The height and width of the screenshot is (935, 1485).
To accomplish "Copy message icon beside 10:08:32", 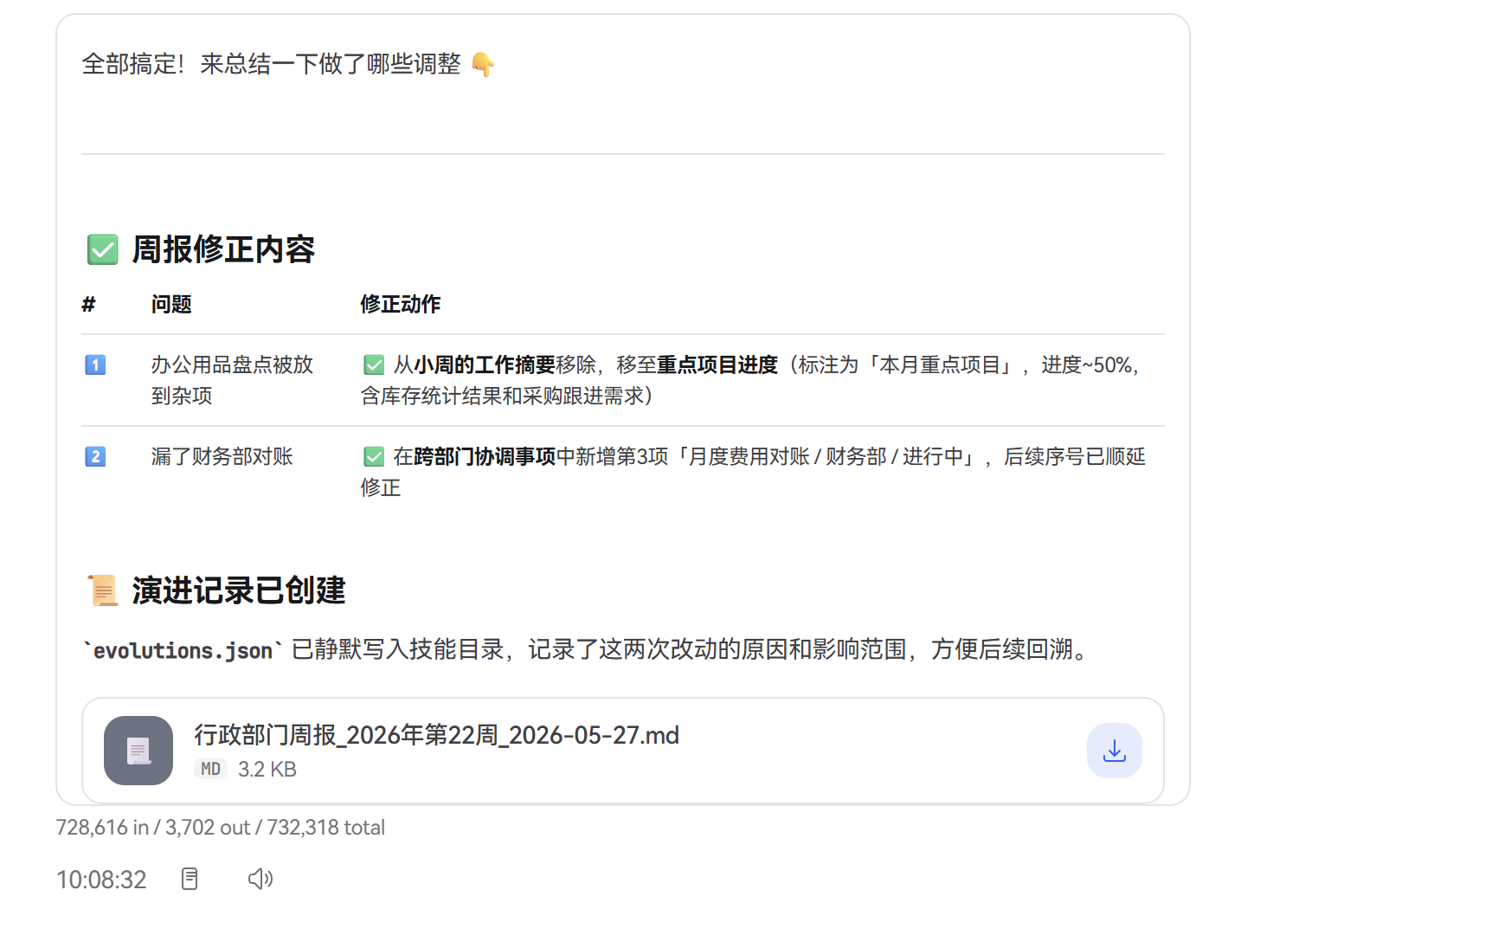I will point(190,880).
